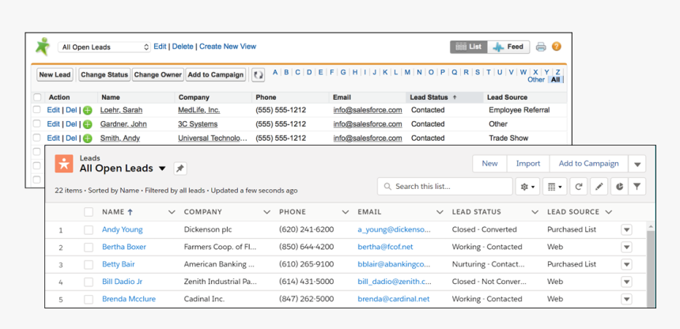Expand the Lightning All Open Leads title dropdown
Screen dimensions: 680x329
[x=162, y=168]
